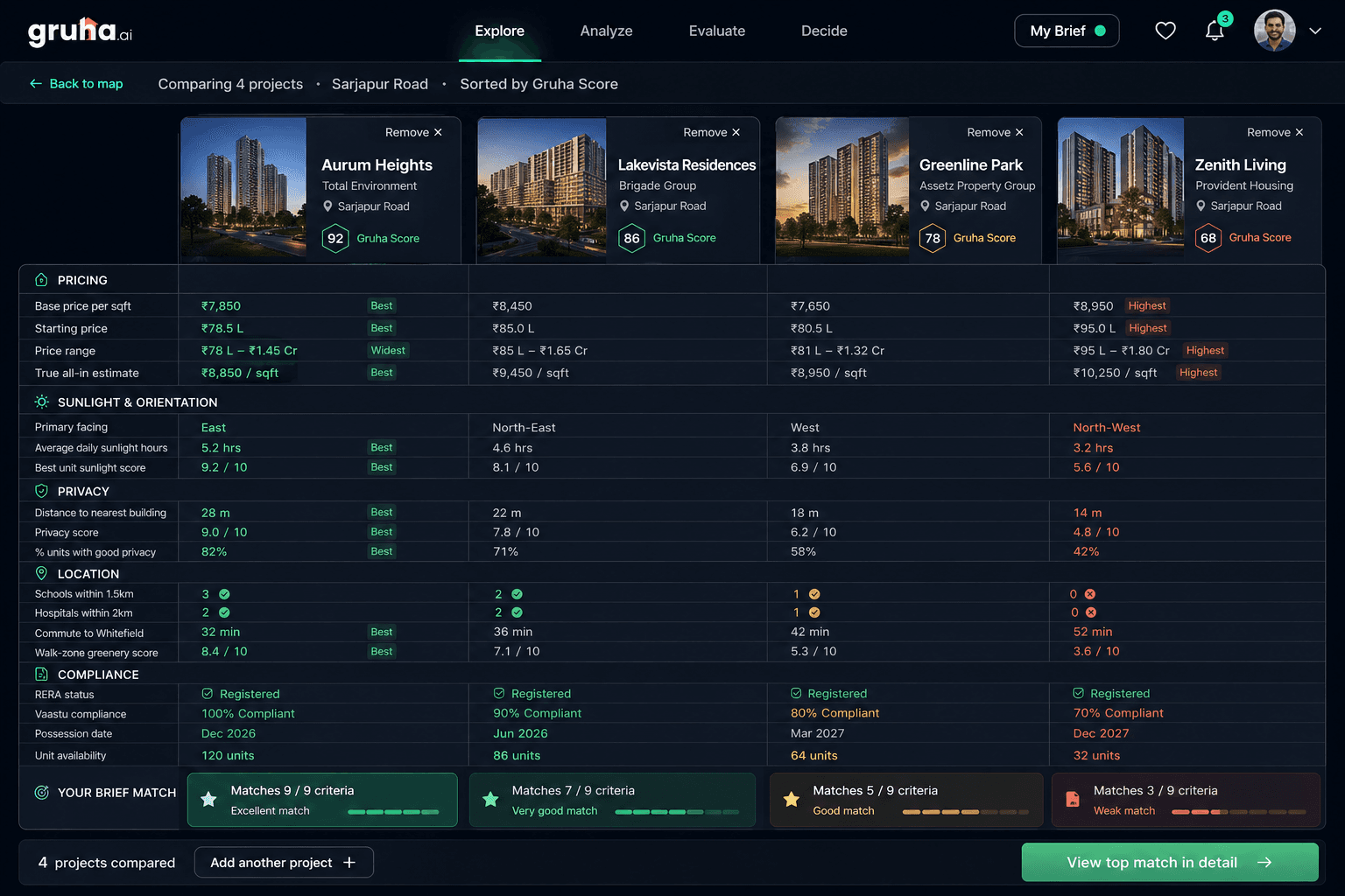The width and height of the screenshot is (1345, 896).
Task: Click Greenline Park 64 units value
Action: tap(814, 756)
